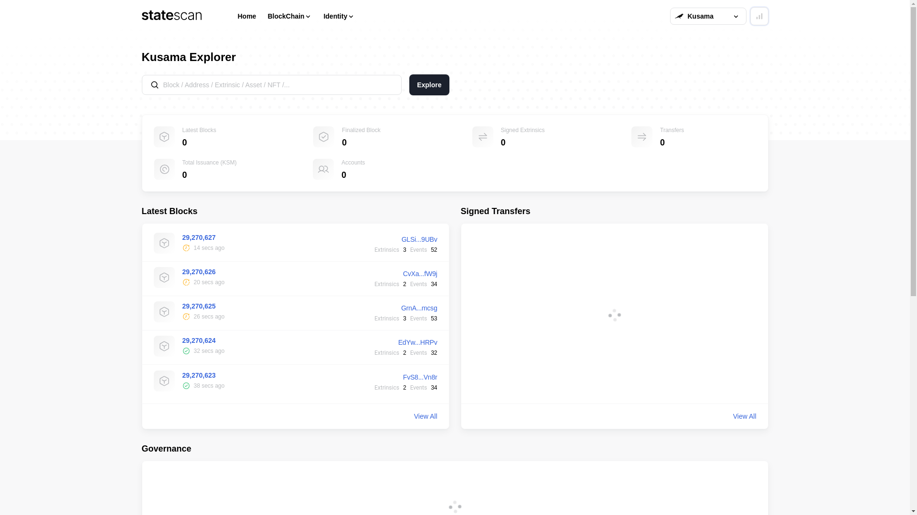
Task: Click the cube icon for block 29,270,627
Action: pyautogui.click(x=164, y=243)
